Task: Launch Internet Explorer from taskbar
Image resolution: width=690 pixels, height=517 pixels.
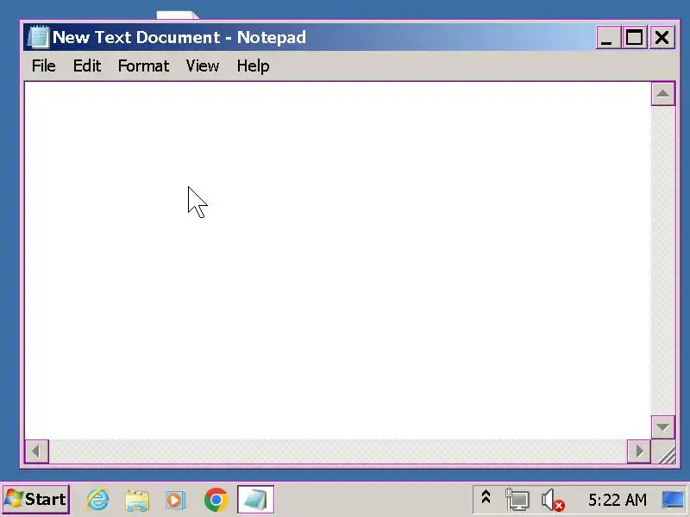Action: [x=97, y=500]
